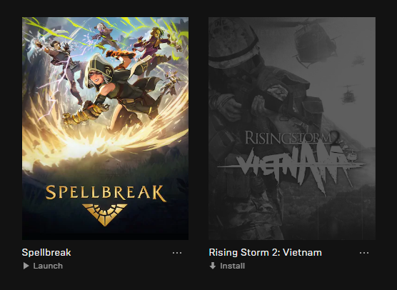Open the Rising Storm 2 greyed cover tile
Viewport: 397px width, 290px height.
[x=292, y=129]
